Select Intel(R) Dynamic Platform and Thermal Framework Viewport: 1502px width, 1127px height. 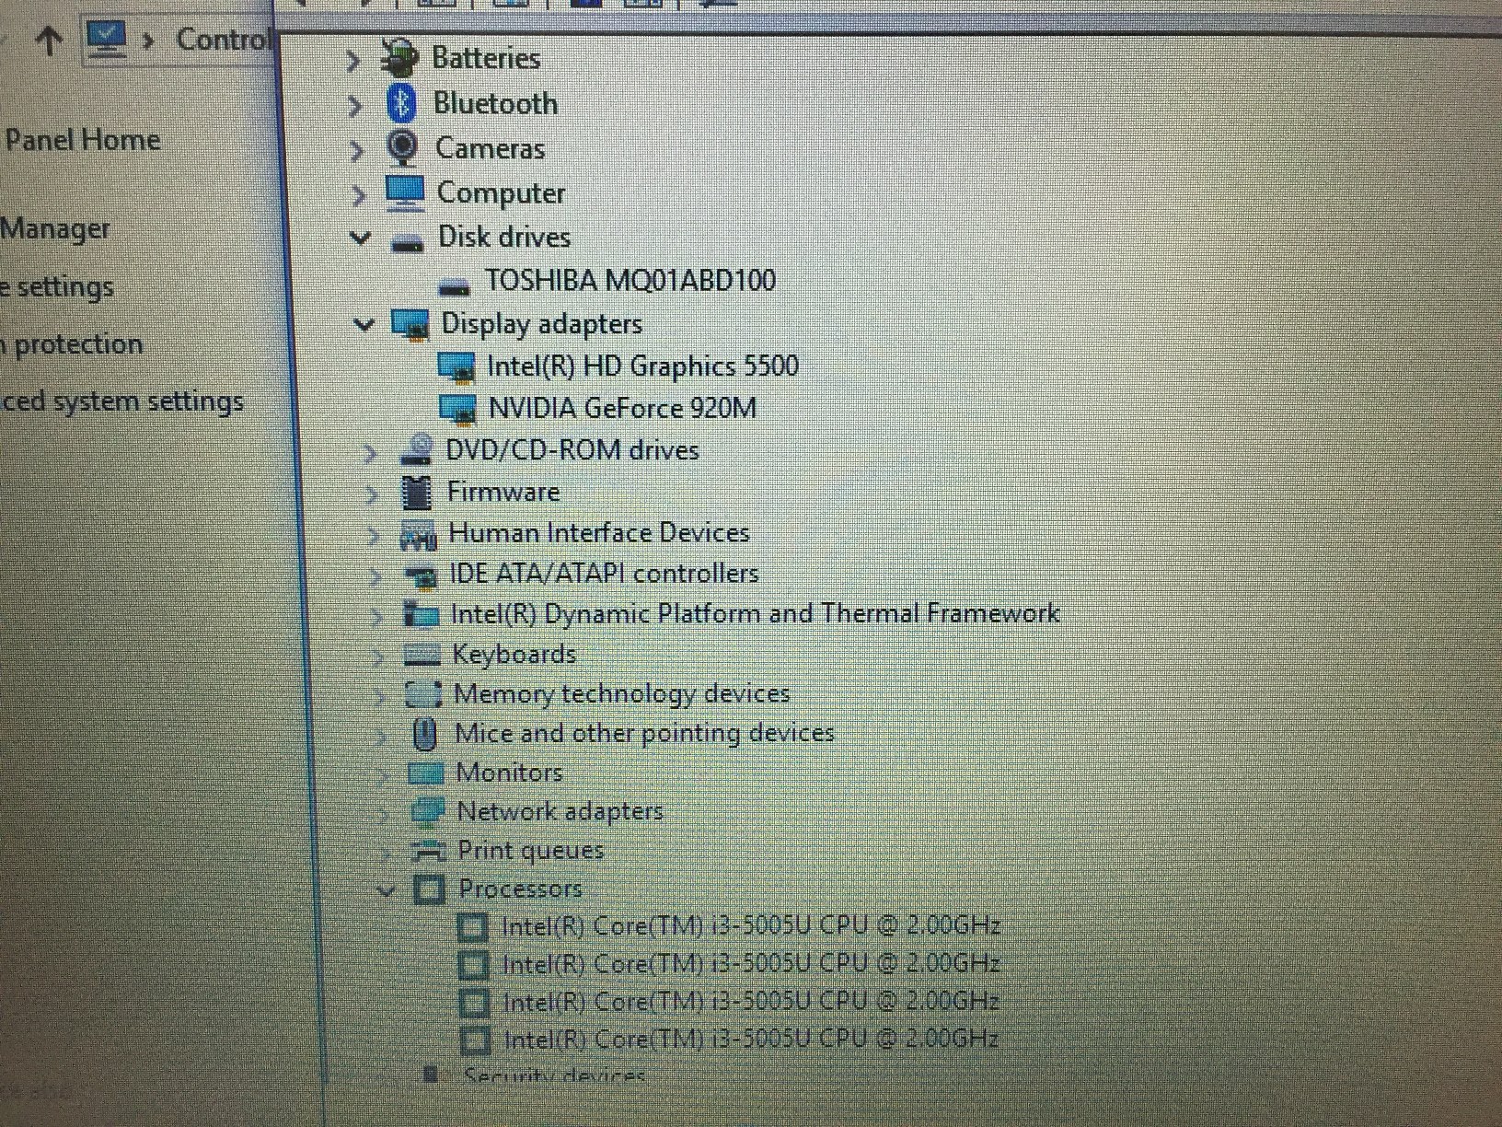tap(757, 612)
